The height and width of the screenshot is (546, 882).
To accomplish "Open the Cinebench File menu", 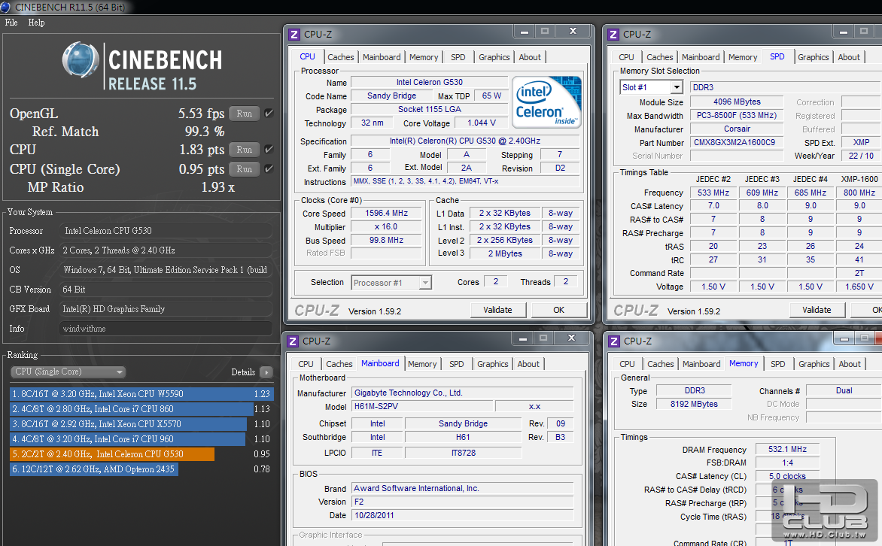I will coord(11,23).
